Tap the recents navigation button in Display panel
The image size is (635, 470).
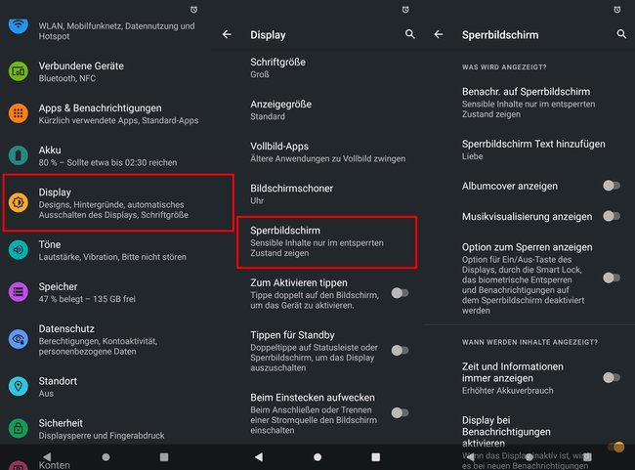coord(376,457)
